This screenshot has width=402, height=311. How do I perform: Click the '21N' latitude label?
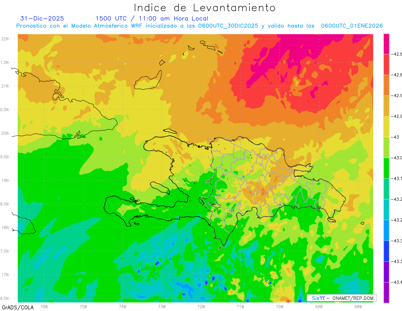click(x=6, y=86)
